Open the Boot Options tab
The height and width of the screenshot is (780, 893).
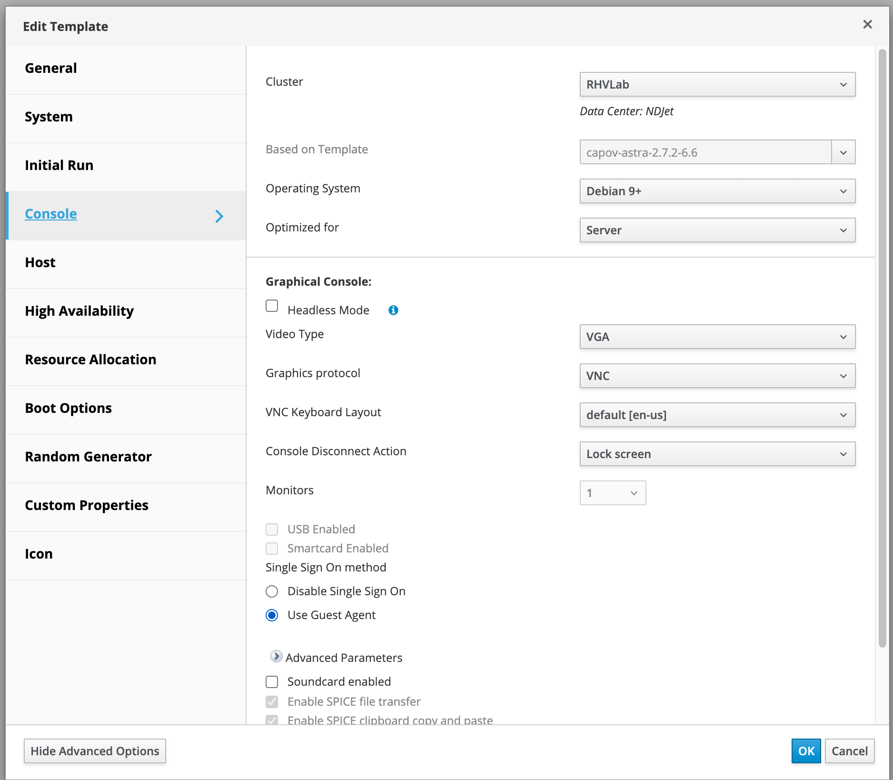click(68, 409)
